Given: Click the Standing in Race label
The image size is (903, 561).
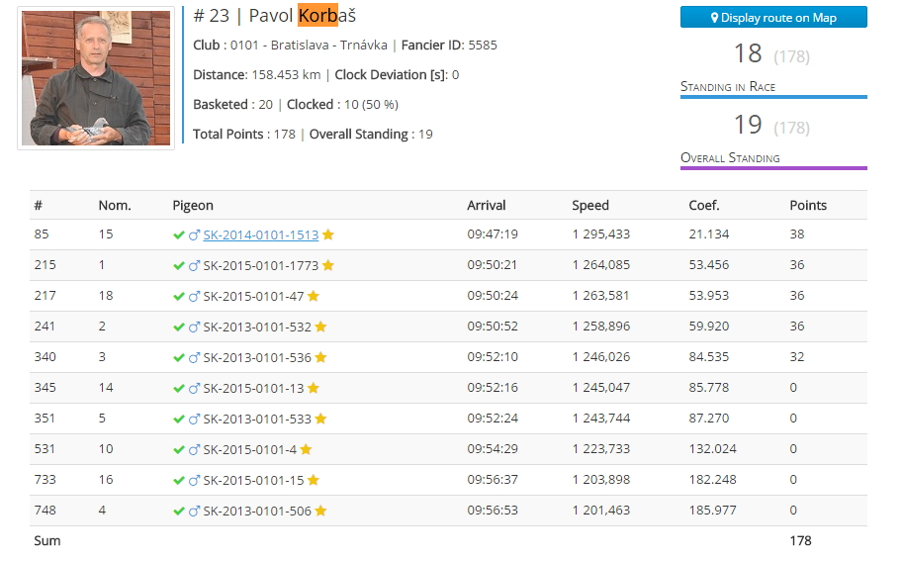Looking at the screenshot, I should point(728,87).
